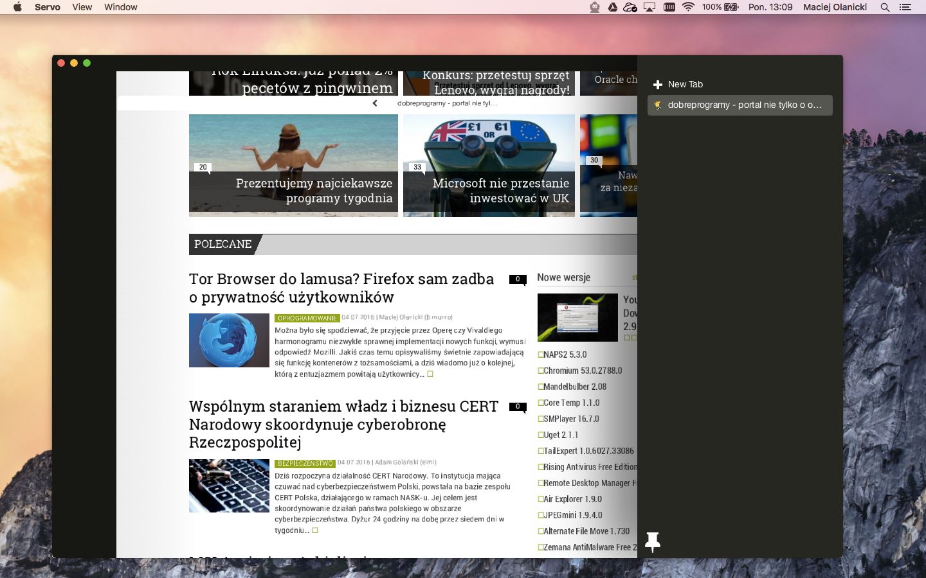Open the AirPlay display menu
The width and height of the screenshot is (926, 578).
[x=649, y=7]
